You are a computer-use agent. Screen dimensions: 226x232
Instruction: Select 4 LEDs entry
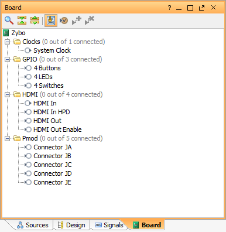point(43,77)
